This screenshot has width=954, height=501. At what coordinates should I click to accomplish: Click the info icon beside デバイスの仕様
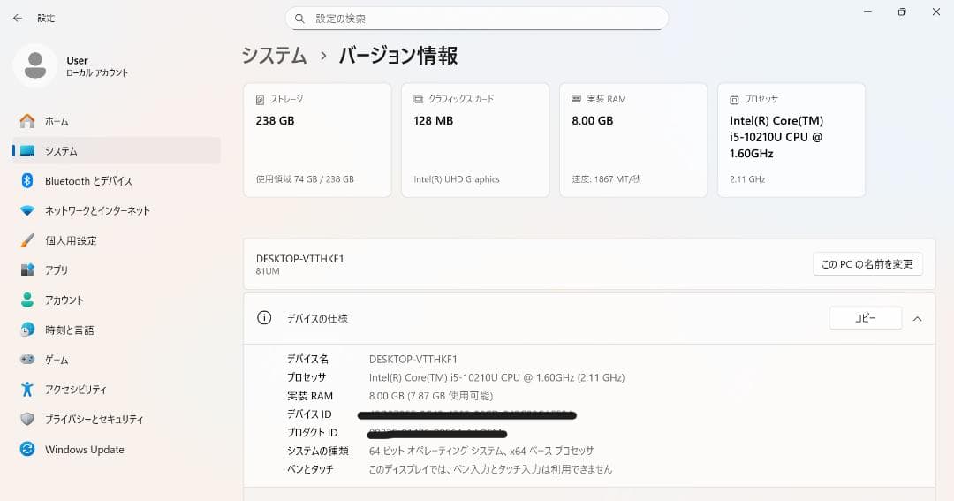(264, 318)
